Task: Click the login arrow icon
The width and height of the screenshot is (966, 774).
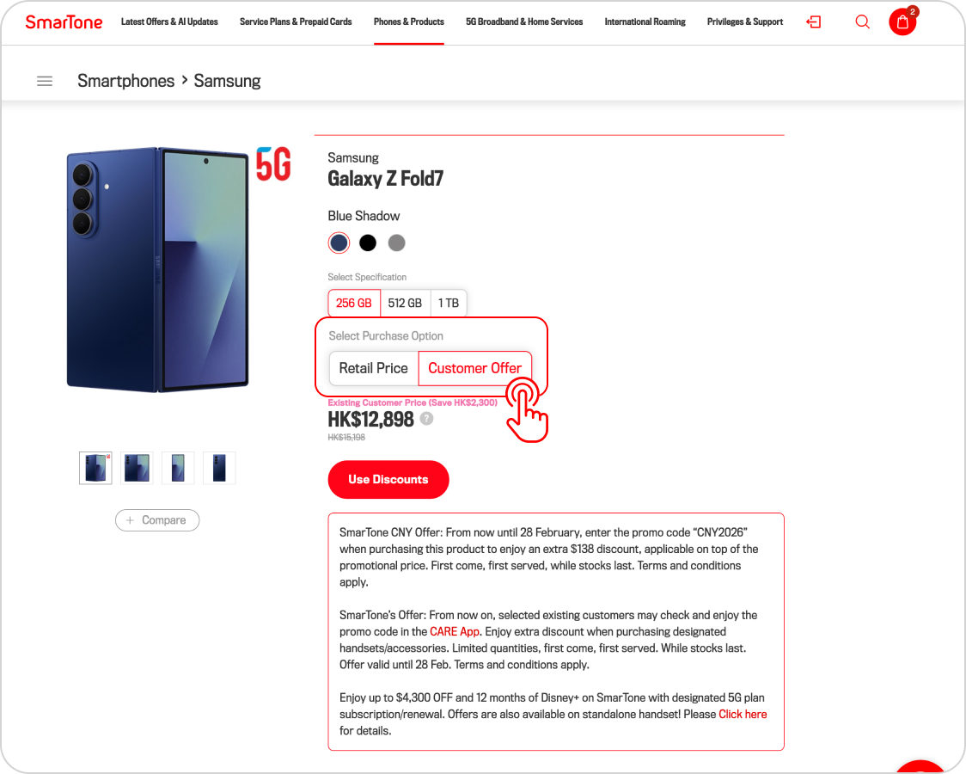Action: tap(813, 22)
